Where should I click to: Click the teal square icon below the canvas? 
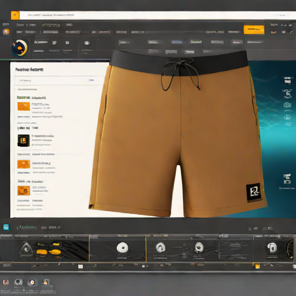(6, 227)
